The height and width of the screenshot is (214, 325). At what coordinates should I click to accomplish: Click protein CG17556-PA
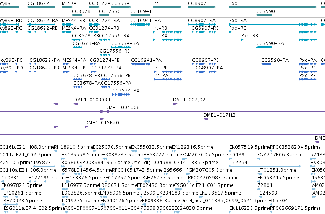pos(116,83)
